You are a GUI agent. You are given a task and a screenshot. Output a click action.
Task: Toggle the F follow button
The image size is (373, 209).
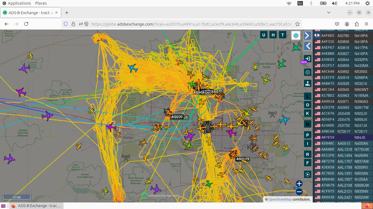coord(308,163)
